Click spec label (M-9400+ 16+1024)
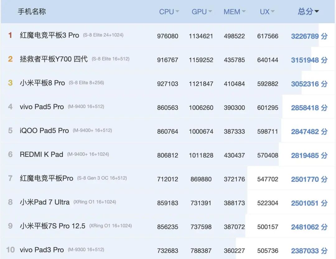The image size is (336, 259). click(x=88, y=154)
